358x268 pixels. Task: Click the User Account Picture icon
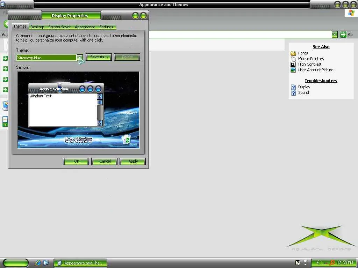(x=293, y=70)
